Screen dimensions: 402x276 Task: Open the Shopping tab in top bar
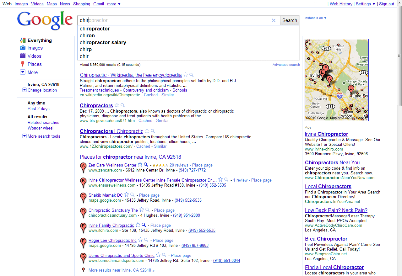[82, 4]
